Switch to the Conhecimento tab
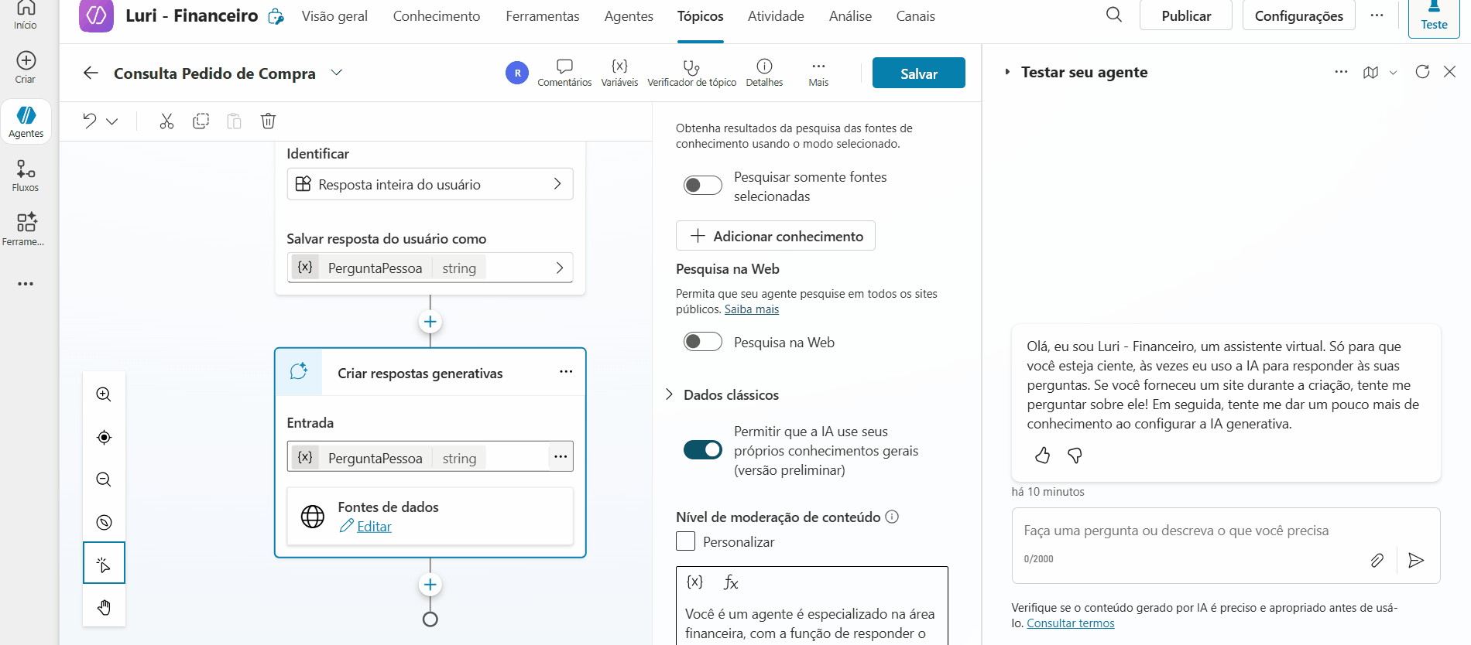The width and height of the screenshot is (1471, 645). [x=437, y=16]
